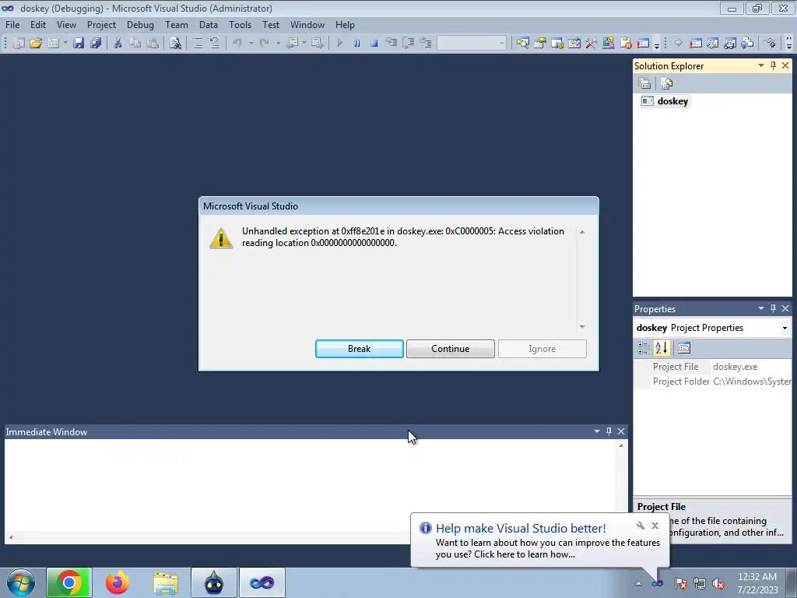Click exception dialog scrollbar down arrow

[x=582, y=326]
